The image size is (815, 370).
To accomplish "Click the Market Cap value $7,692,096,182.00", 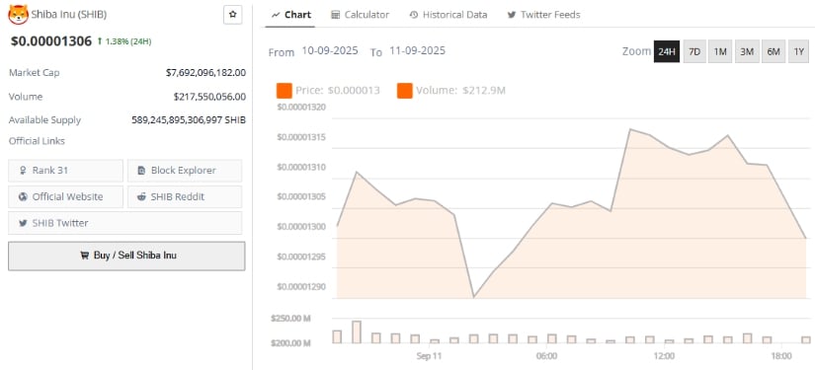I will (x=205, y=73).
